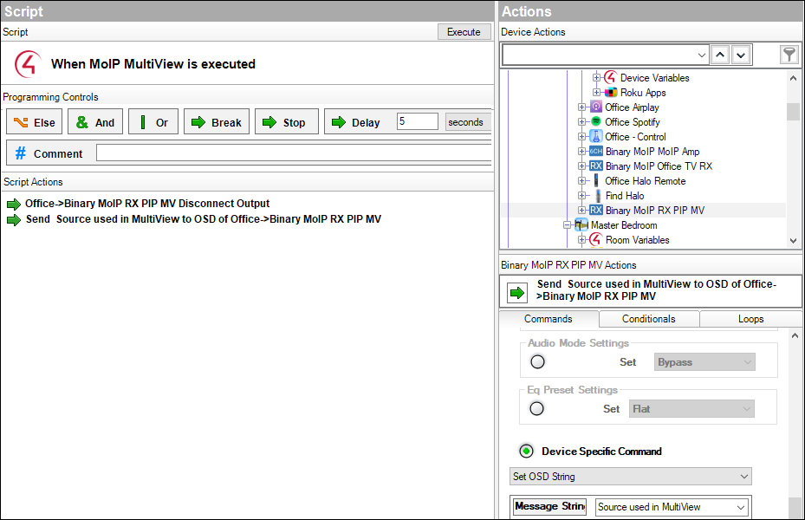Open the Source used in MultiView dropdown
The image size is (805, 520).
pyautogui.click(x=671, y=507)
